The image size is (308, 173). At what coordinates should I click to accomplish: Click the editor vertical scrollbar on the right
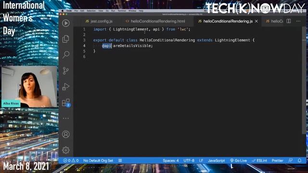tap(304, 80)
